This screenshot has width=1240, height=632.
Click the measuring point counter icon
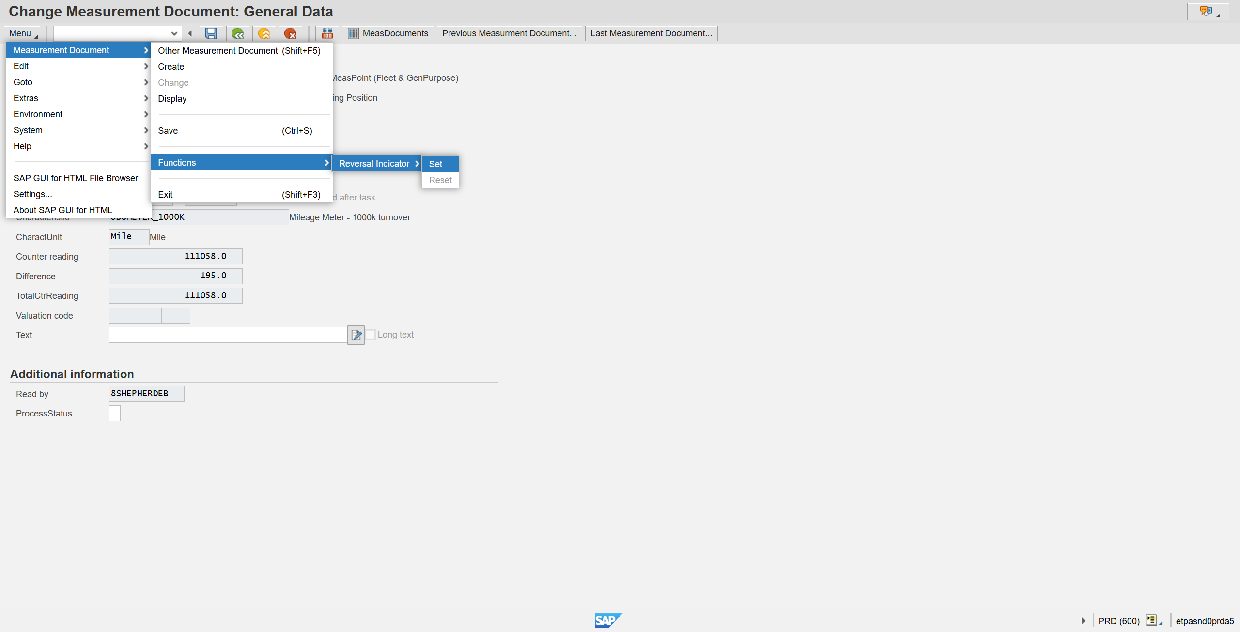click(x=327, y=33)
